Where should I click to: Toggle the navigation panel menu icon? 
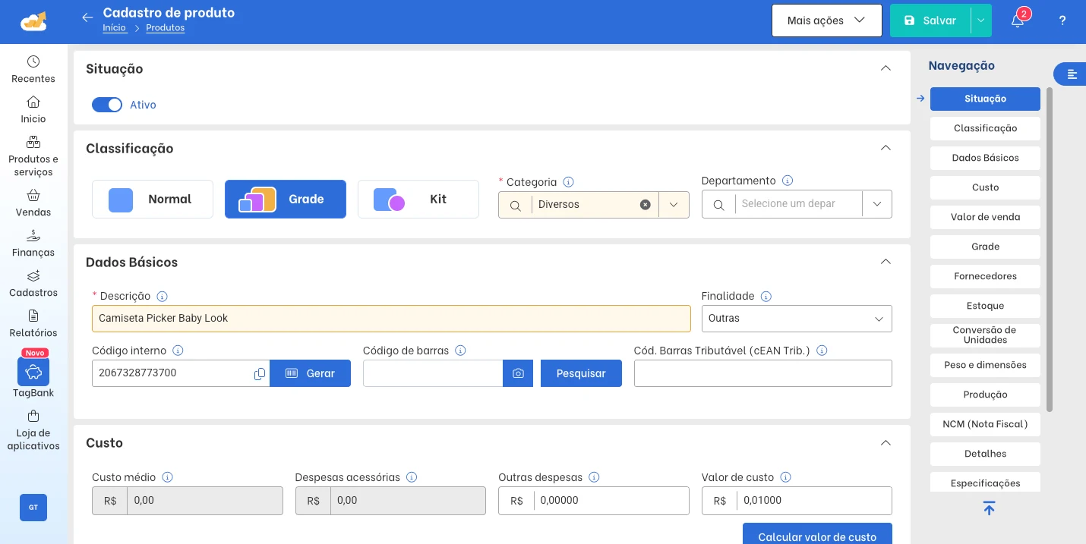pos(1072,74)
